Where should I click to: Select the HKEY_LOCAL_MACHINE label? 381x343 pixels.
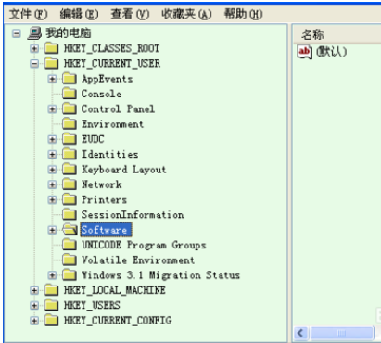click(115, 290)
